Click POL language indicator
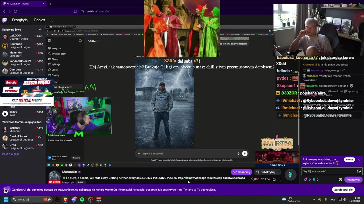 [x=333, y=199]
